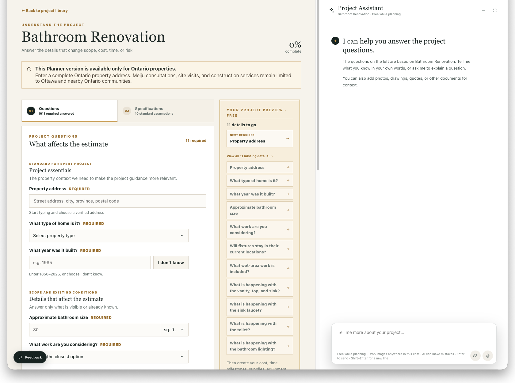This screenshot has width=515, height=383.
Task: Jump to the sink faucet detail
Action: 260,307
